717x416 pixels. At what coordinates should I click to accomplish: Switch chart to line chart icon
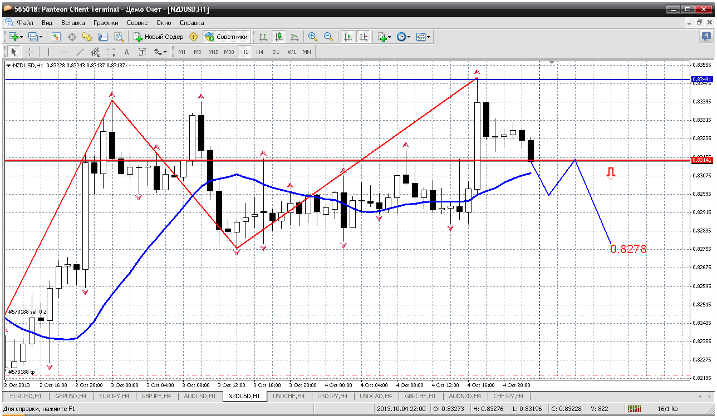pos(294,37)
